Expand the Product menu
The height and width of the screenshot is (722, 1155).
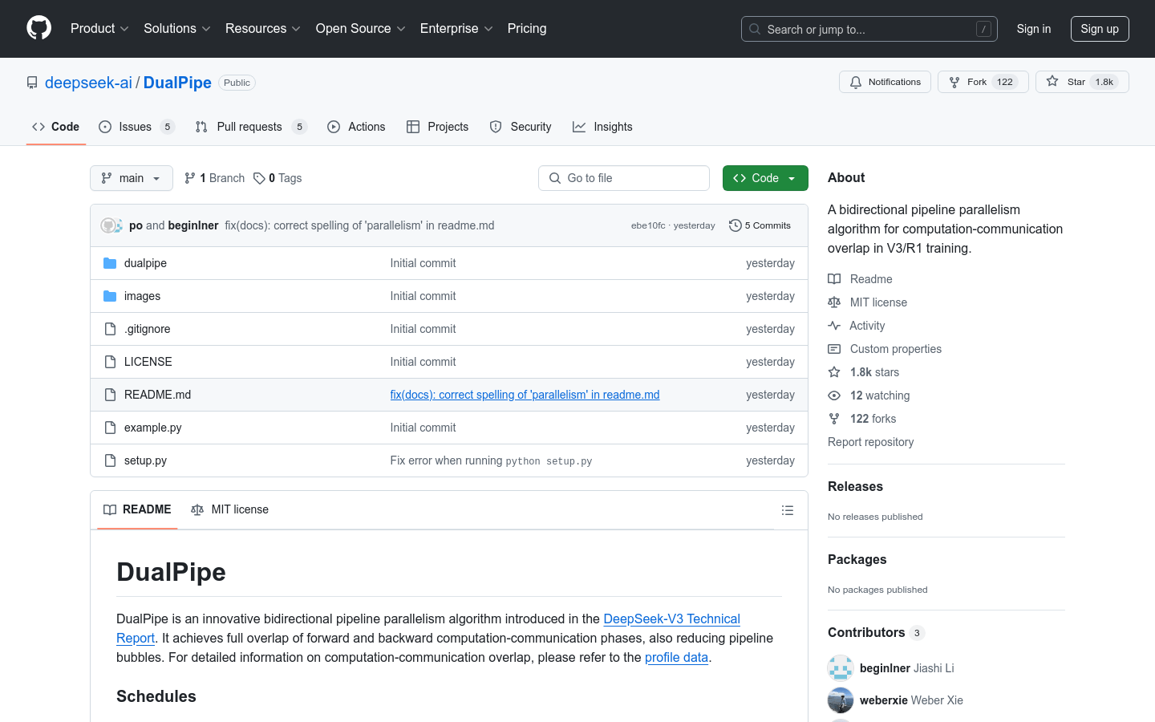pos(99,28)
